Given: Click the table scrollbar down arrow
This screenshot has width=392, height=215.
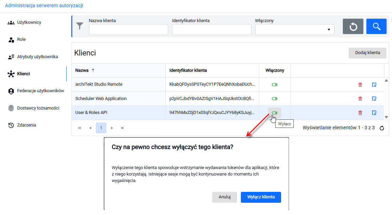Looking at the screenshot, I should [x=386, y=117].
